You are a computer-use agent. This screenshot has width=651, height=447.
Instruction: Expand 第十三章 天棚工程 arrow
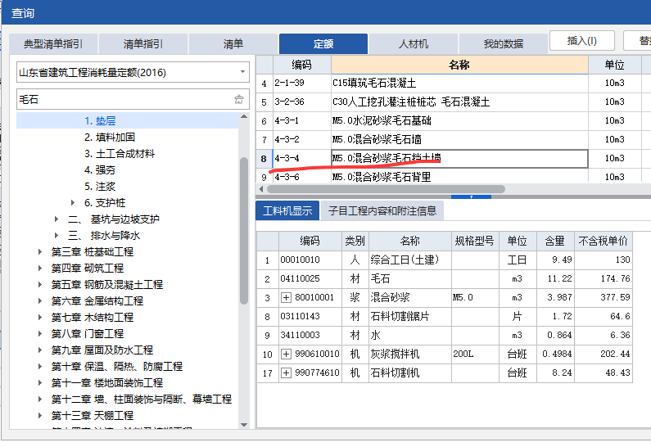(40, 415)
